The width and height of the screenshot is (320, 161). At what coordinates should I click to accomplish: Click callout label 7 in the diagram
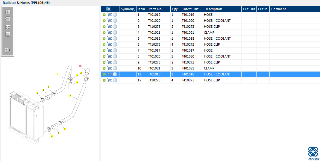(x=70, y=96)
